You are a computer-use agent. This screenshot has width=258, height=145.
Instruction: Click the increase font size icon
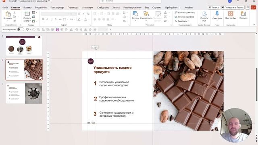pos(79,14)
